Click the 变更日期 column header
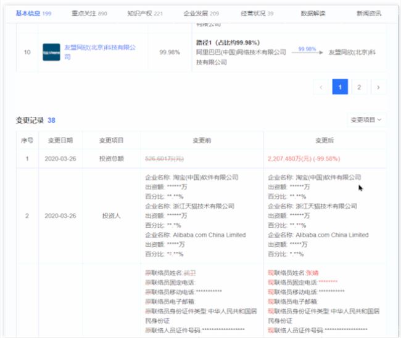 (x=60, y=140)
